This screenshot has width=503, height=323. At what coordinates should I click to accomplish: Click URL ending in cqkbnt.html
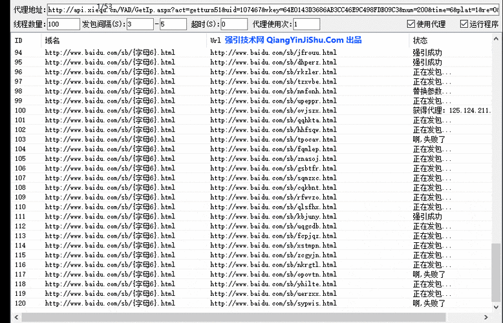(273, 187)
